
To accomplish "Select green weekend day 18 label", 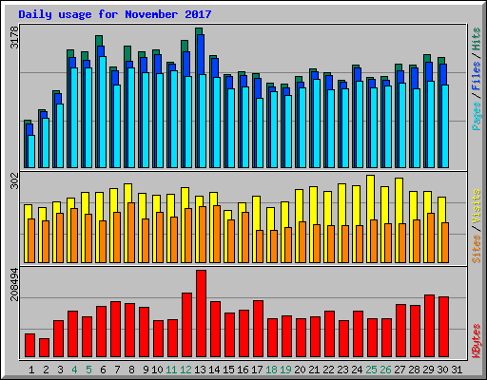I will tap(271, 370).
